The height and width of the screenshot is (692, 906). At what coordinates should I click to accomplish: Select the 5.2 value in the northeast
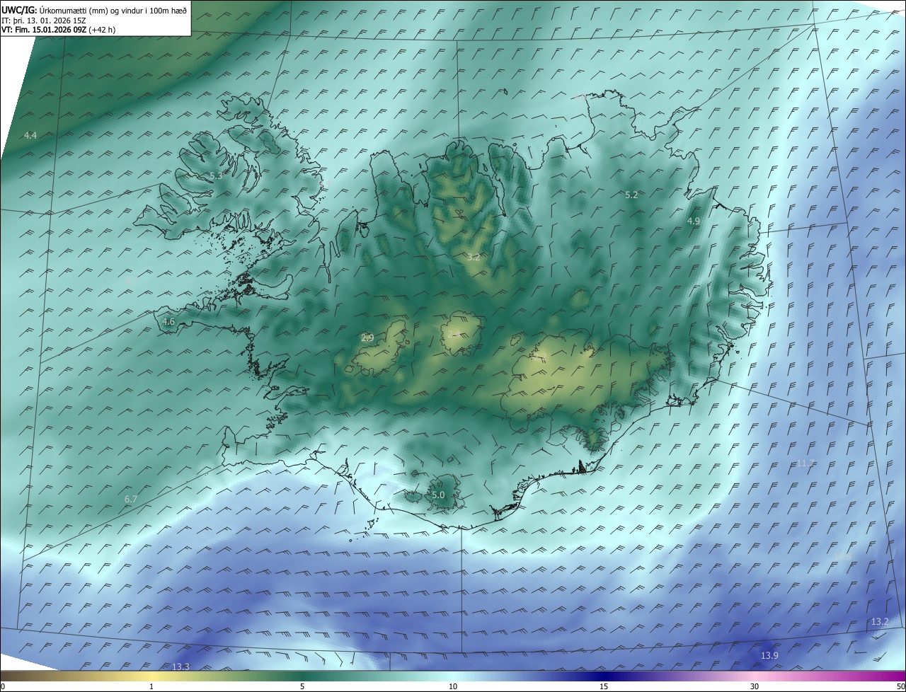click(x=632, y=195)
